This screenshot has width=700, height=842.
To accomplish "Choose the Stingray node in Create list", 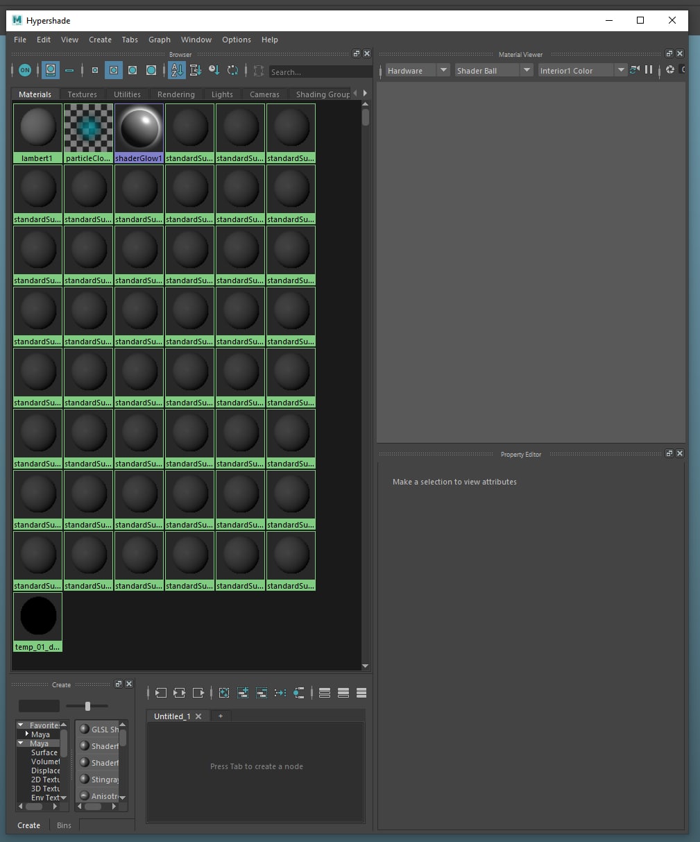I will tap(99, 780).
